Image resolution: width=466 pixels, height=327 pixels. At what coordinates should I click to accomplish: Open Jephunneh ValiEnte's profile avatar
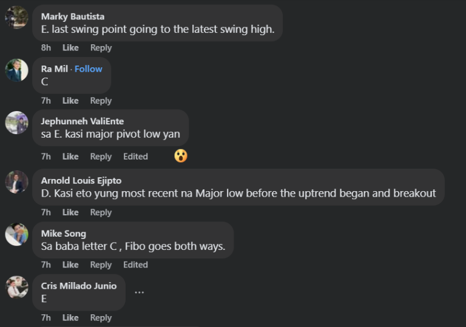[16, 122]
